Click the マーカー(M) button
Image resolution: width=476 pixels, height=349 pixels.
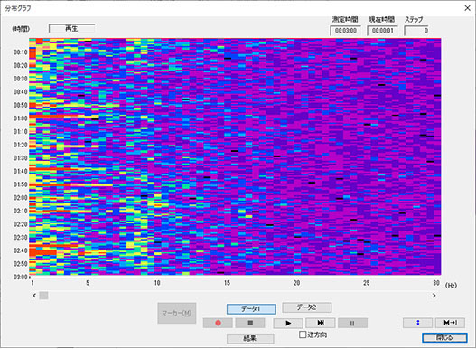(177, 313)
